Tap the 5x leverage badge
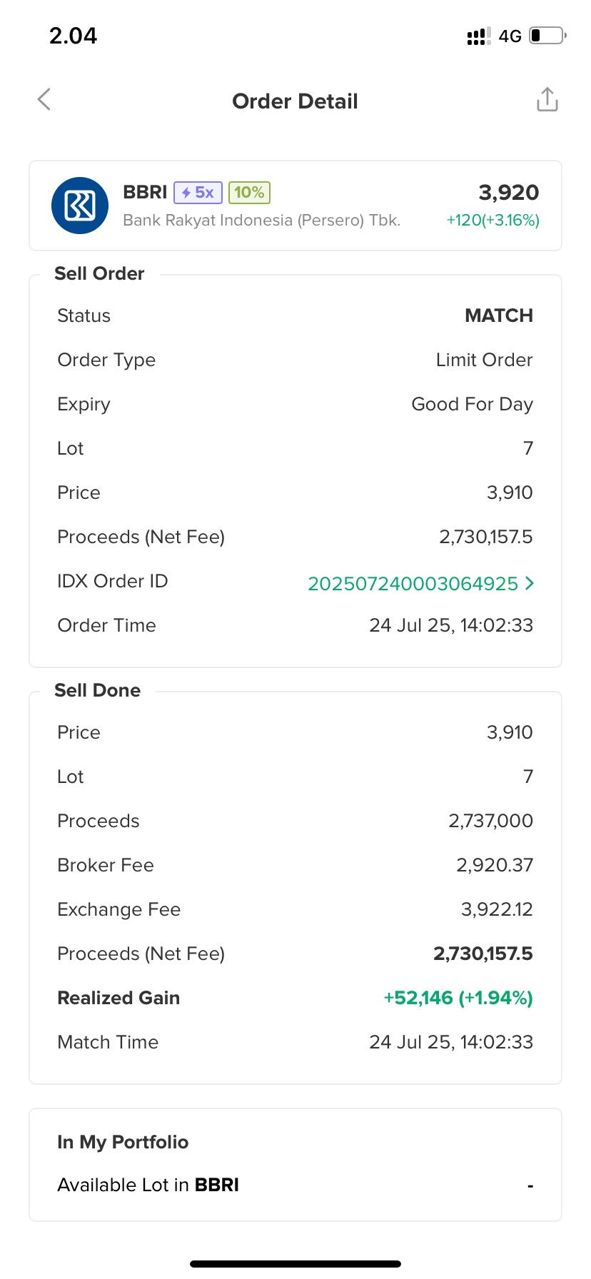This screenshot has height=1279, width=591. point(198,193)
